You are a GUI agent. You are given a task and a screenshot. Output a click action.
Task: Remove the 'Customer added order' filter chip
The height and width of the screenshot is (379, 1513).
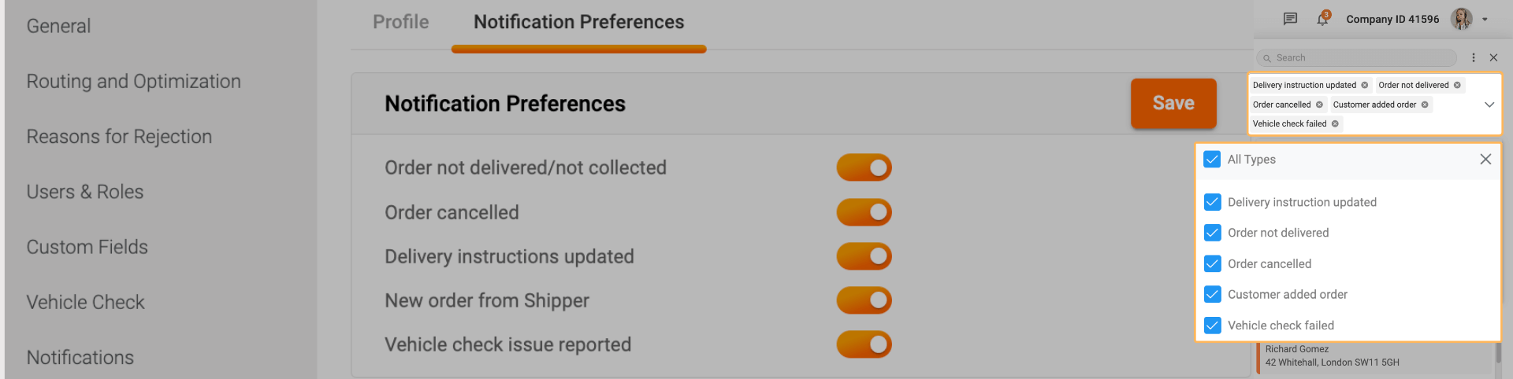(x=1425, y=105)
